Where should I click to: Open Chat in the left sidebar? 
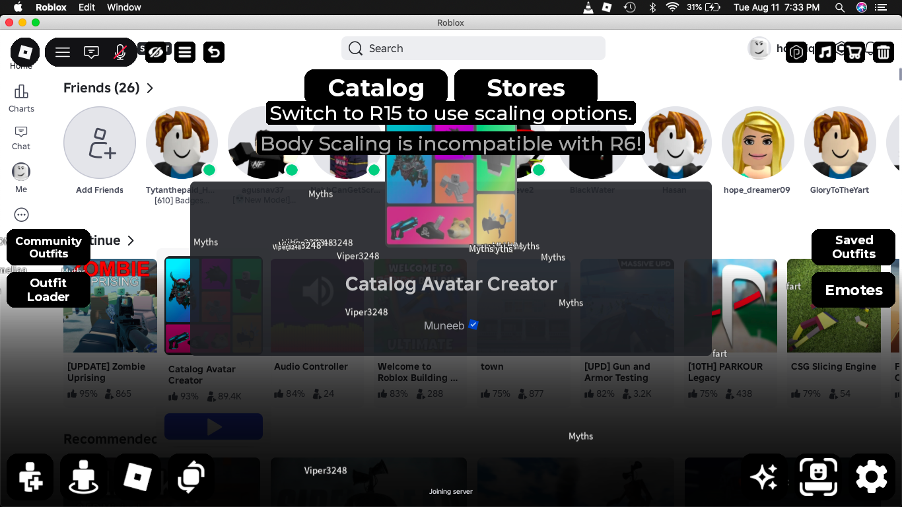coord(21,137)
